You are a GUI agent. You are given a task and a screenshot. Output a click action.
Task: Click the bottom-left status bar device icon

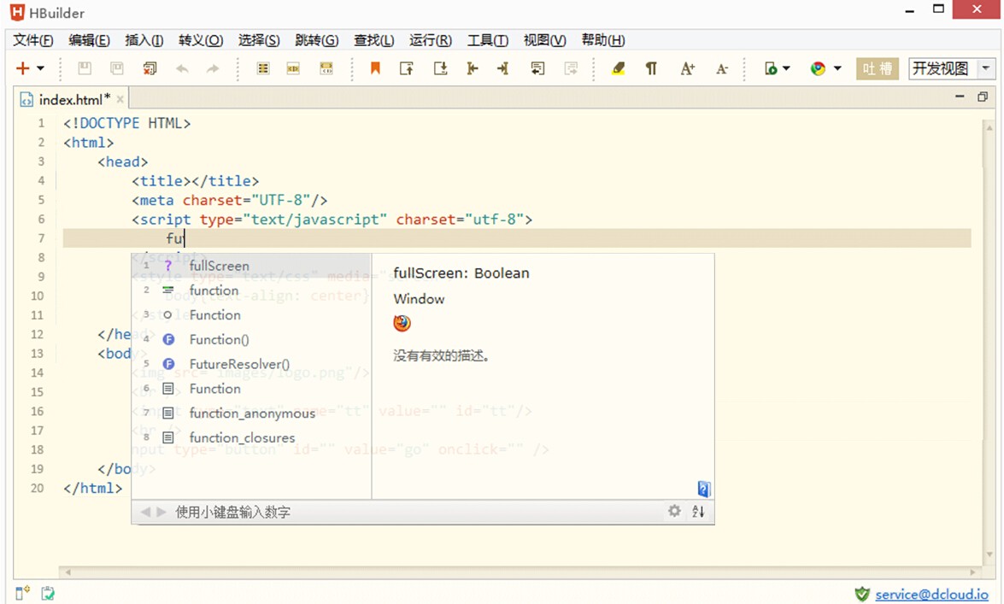pyautogui.click(x=22, y=593)
